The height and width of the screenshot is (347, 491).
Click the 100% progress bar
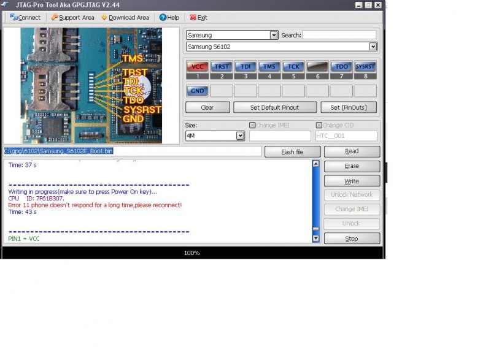coord(192,253)
